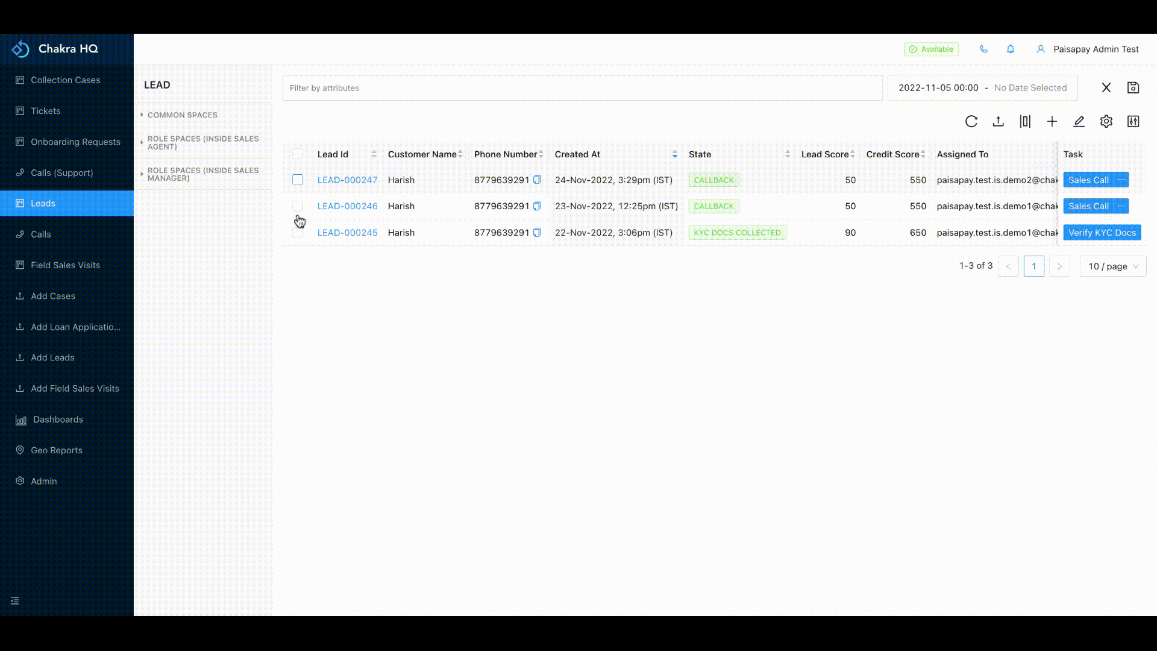The image size is (1157, 651).
Task: Go to Collection Cases menu item
Action: click(x=65, y=80)
